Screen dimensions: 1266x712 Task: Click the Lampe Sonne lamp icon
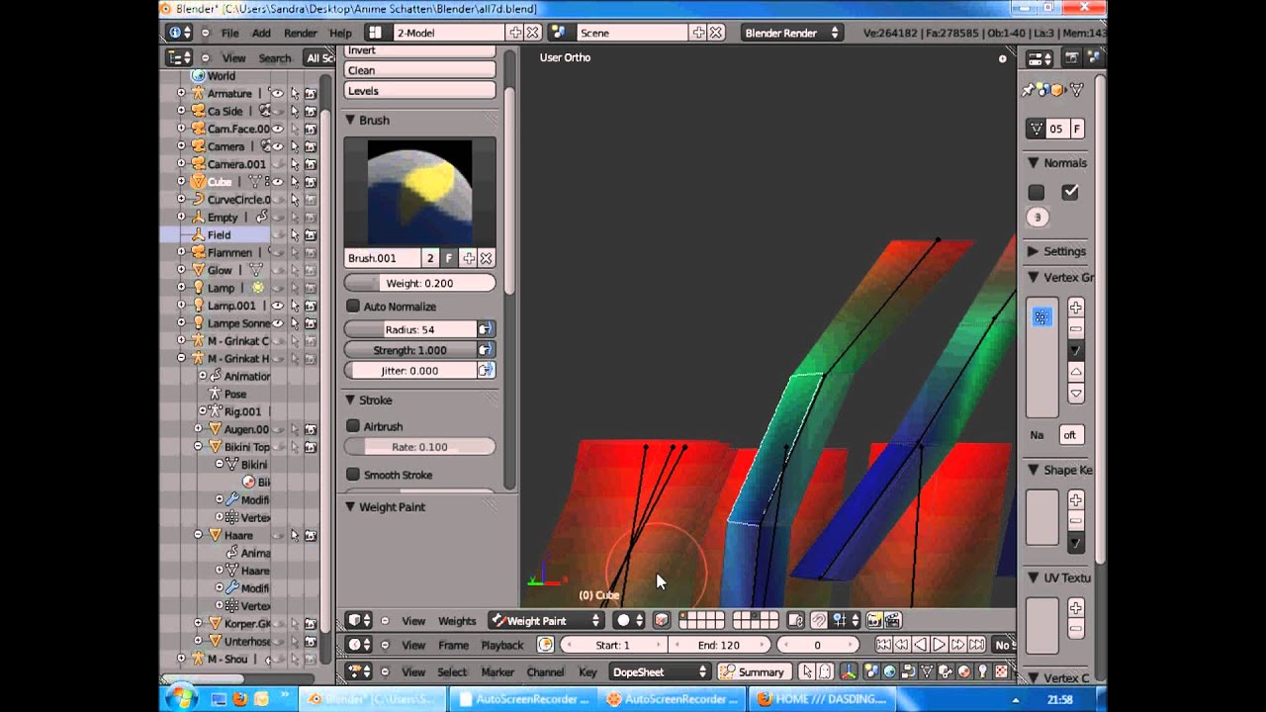pyautogui.click(x=198, y=323)
